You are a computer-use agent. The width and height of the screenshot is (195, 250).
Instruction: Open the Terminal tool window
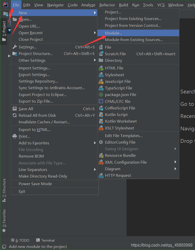click(45, 240)
